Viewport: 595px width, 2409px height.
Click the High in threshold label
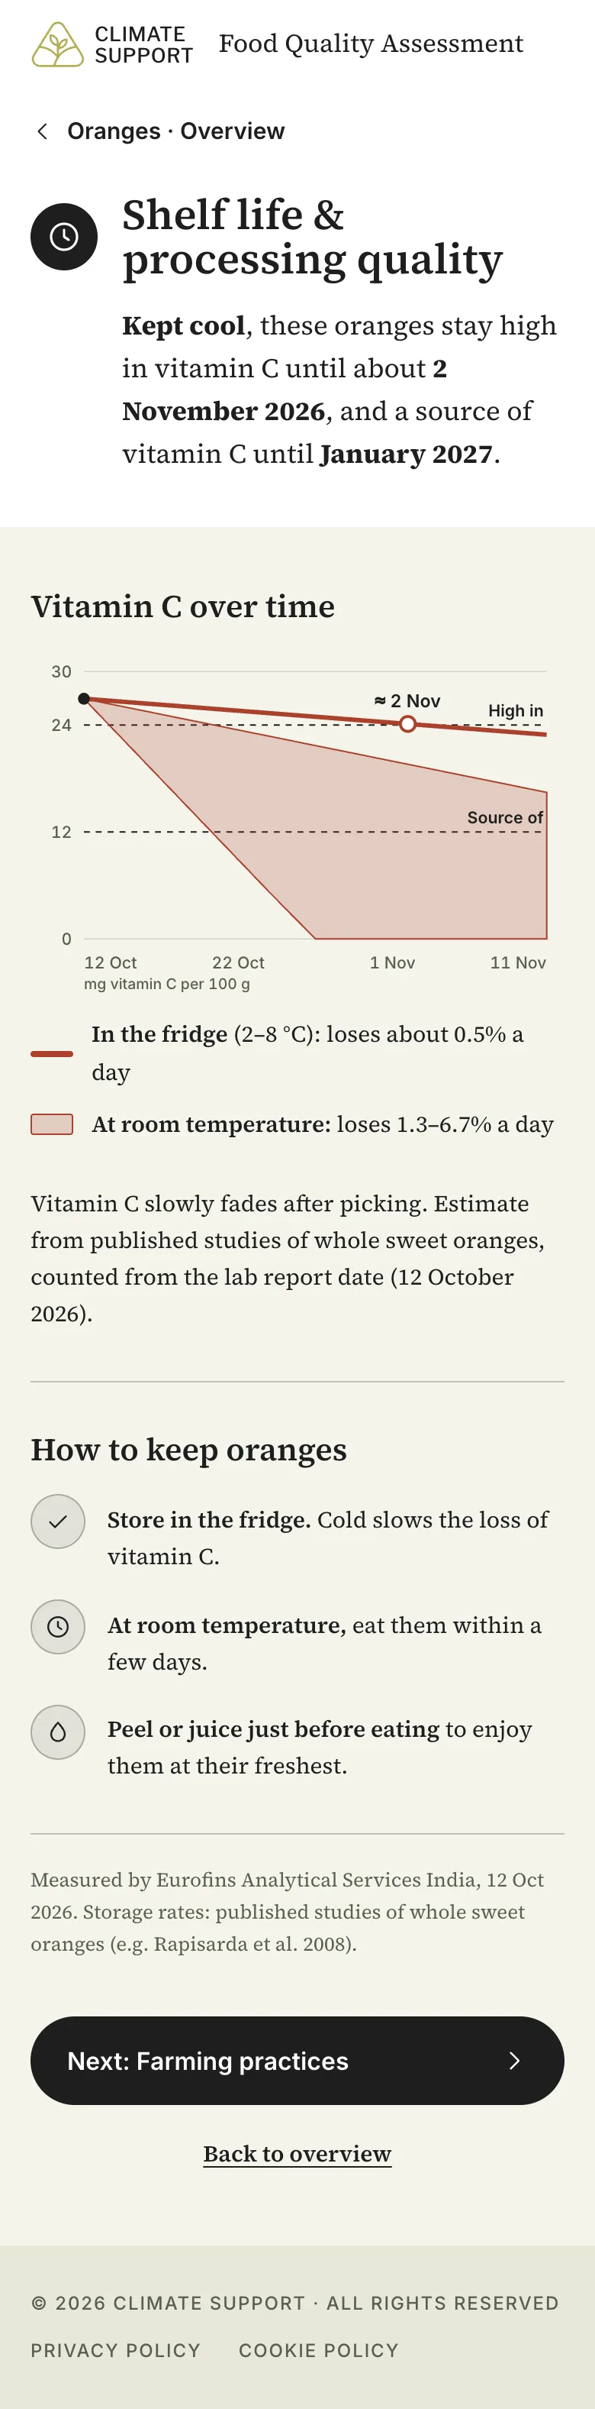[516, 711]
